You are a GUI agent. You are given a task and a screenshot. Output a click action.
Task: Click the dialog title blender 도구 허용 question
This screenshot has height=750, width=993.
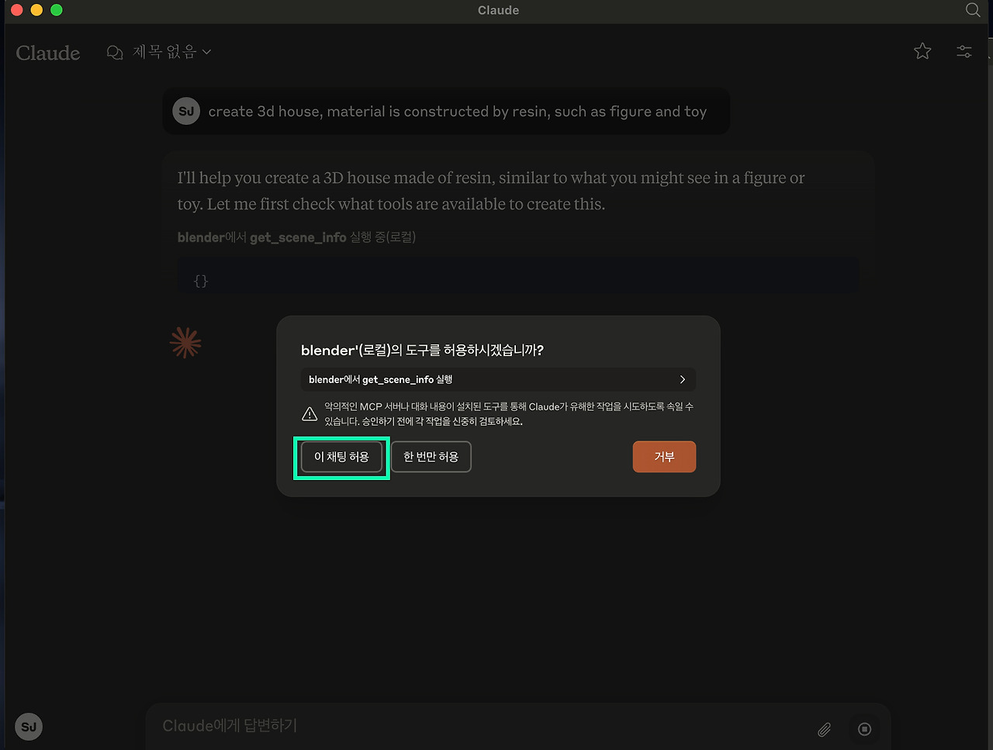click(422, 351)
